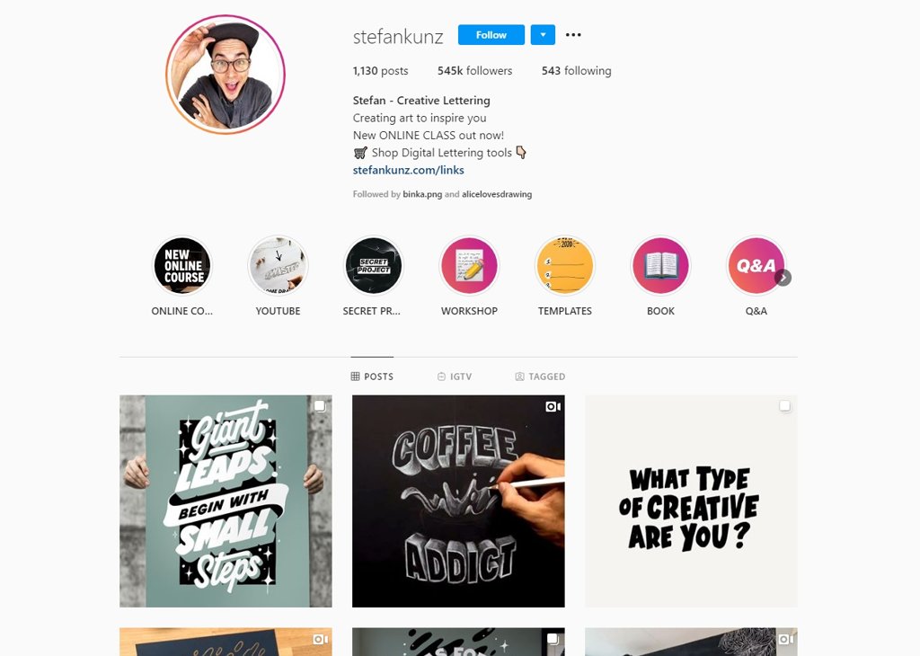View the 545k followers list
The width and height of the screenshot is (920, 656).
tap(474, 71)
